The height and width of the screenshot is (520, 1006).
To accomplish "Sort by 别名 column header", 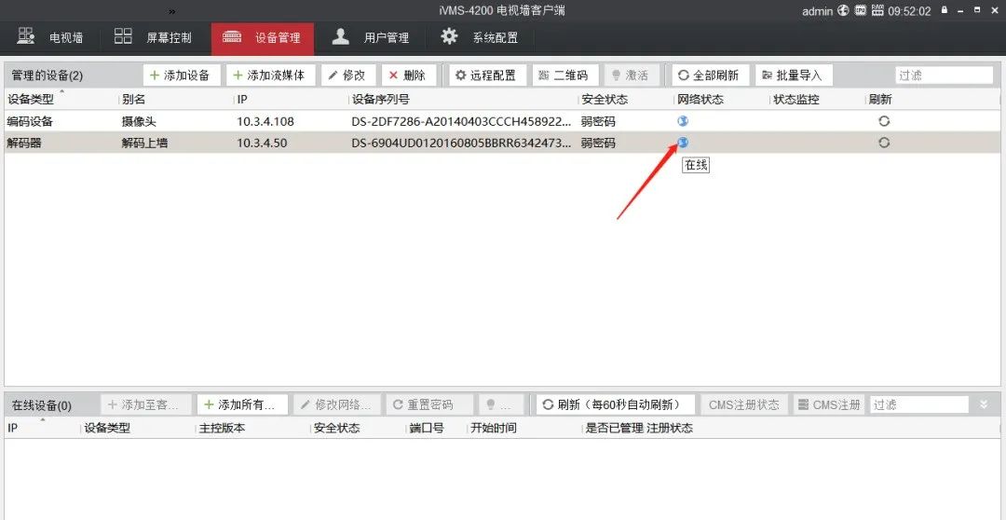I will point(132,100).
